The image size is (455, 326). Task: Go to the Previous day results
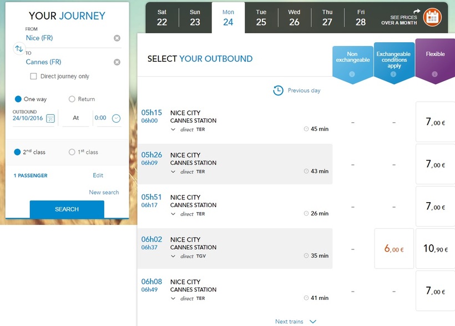(x=297, y=91)
